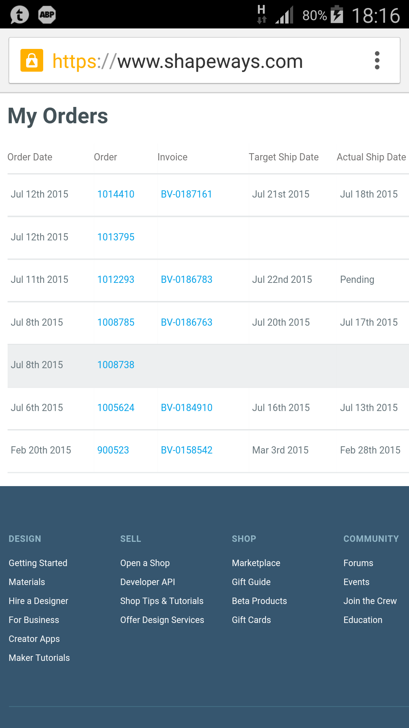Screen dimensions: 409x728
Task: View invoice BV-0186783
Action: (x=186, y=279)
